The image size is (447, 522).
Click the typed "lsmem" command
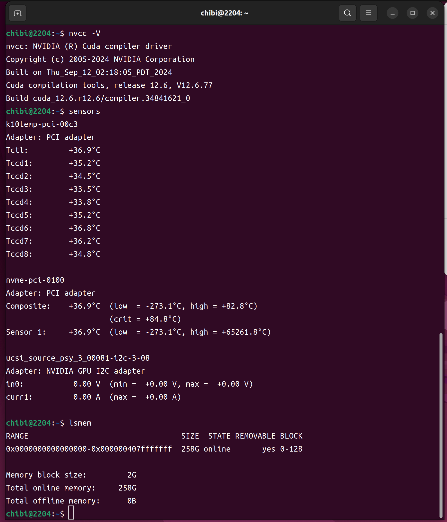coord(80,423)
